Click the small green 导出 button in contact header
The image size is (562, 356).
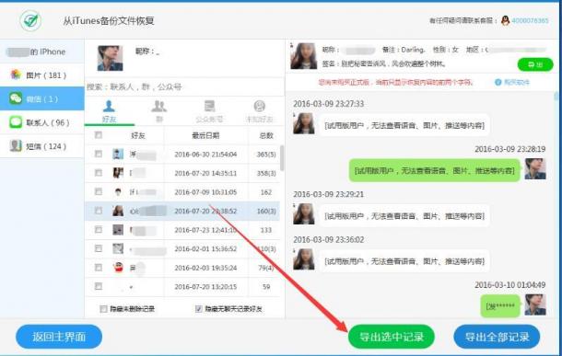point(535,64)
